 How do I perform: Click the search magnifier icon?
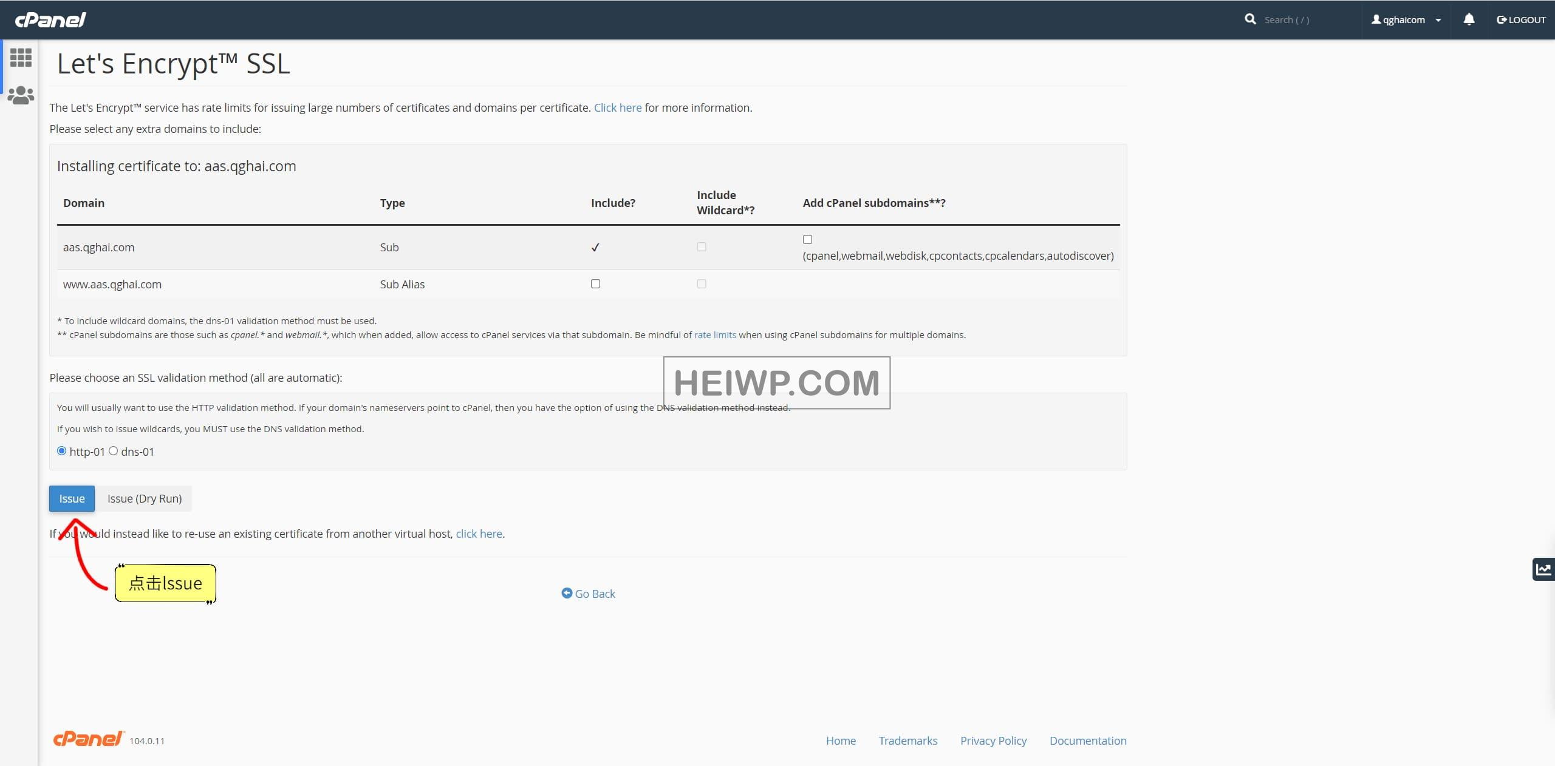[x=1250, y=19]
